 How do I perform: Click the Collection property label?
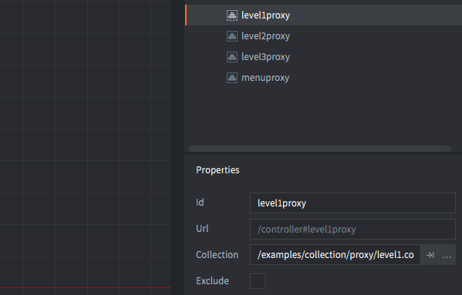217,255
